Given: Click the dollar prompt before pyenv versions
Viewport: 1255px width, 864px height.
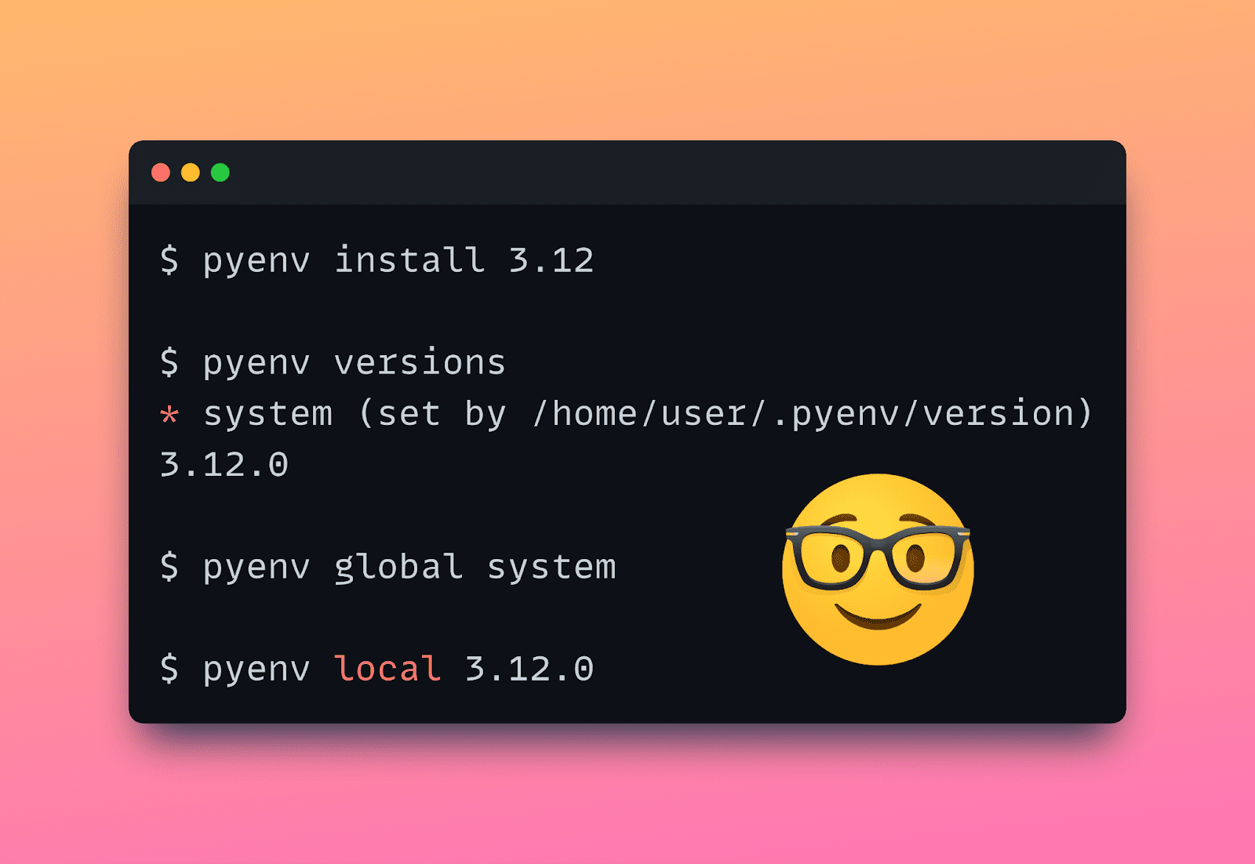Looking at the screenshot, I should click(x=169, y=362).
